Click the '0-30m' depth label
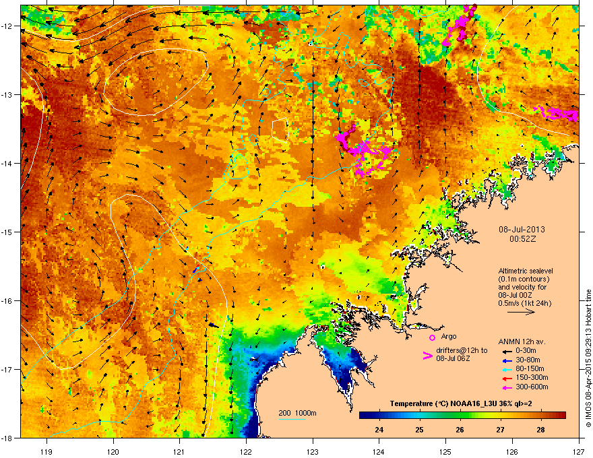The width and height of the screenshot is (593, 458). coord(526,351)
